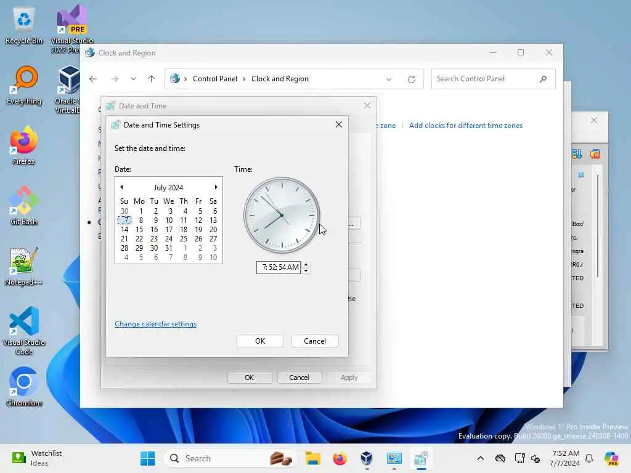
Task: Open the notifications bell in the tray
Action: (x=589, y=458)
